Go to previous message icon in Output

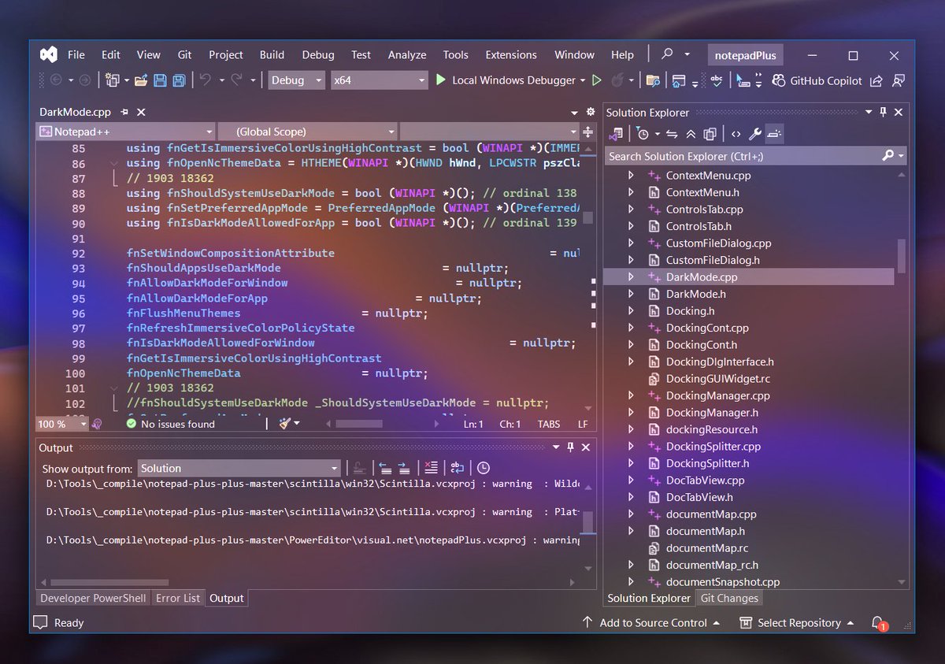click(x=385, y=468)
